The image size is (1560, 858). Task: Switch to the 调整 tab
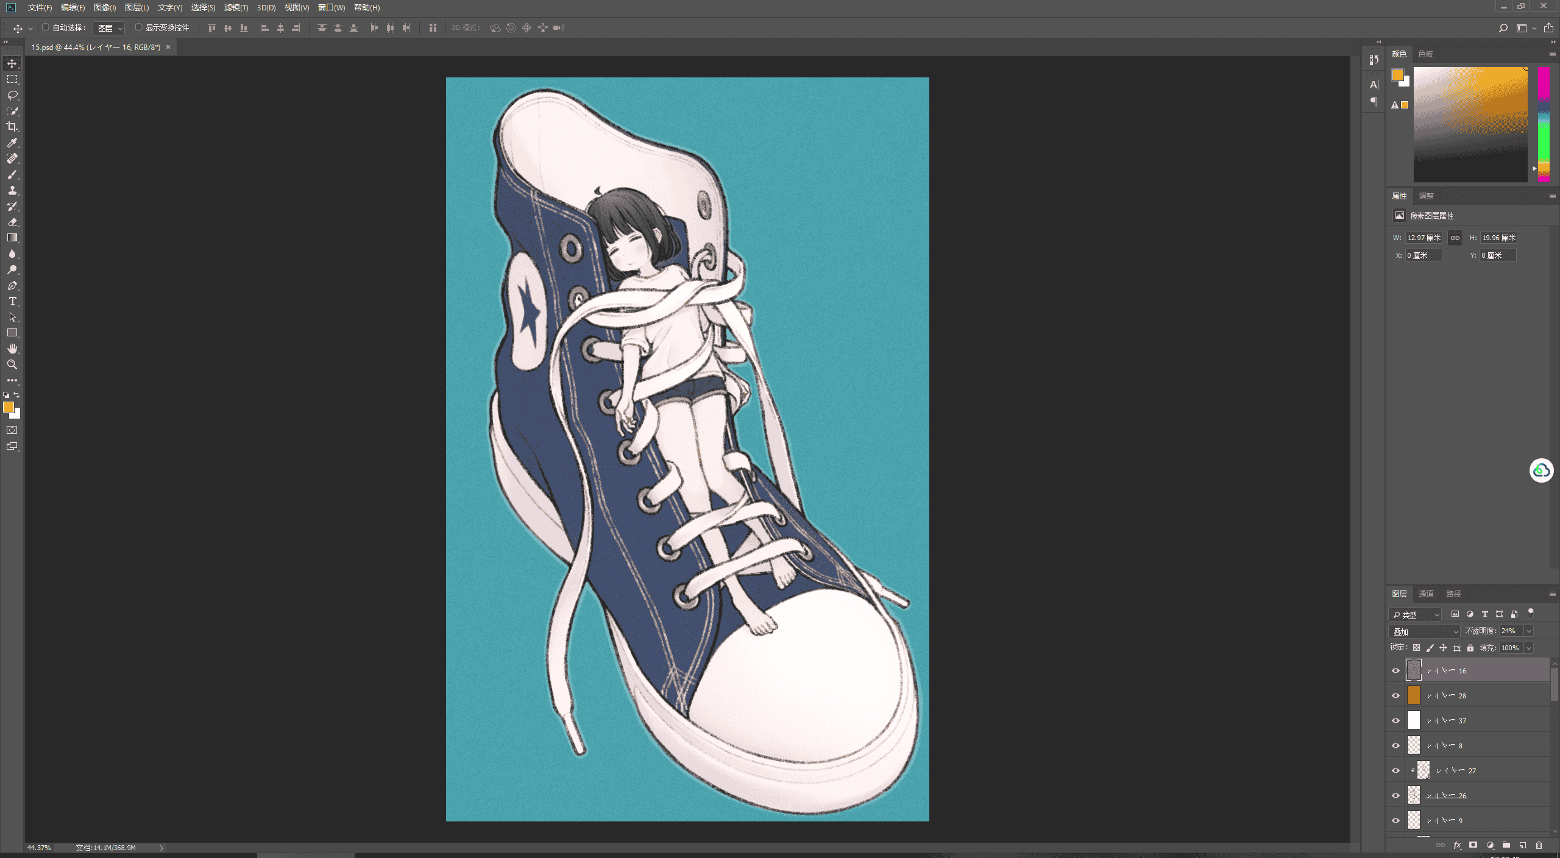pos(1426,196)
